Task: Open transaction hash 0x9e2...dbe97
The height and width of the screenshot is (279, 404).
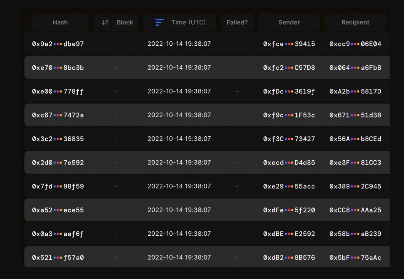Action: (58, 44)
